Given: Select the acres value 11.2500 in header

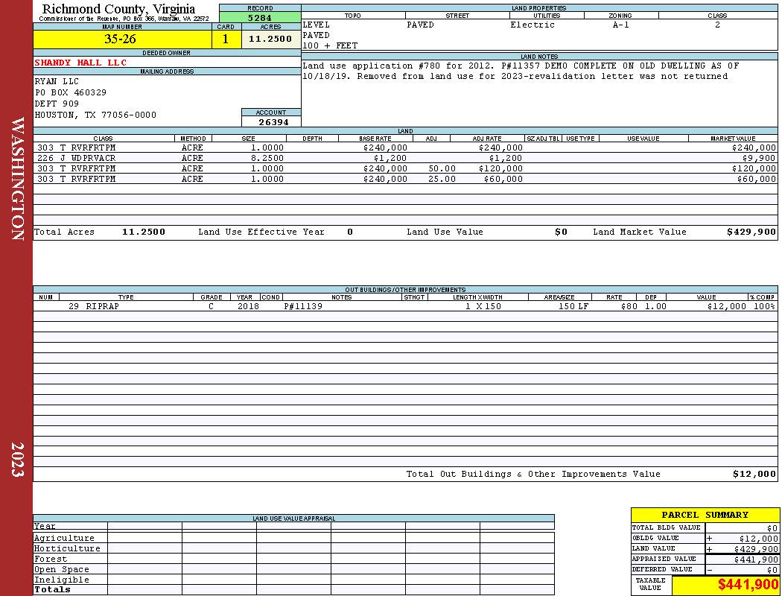Looking at the screenshot, I should pyautogui.click(x=270, y=39).
